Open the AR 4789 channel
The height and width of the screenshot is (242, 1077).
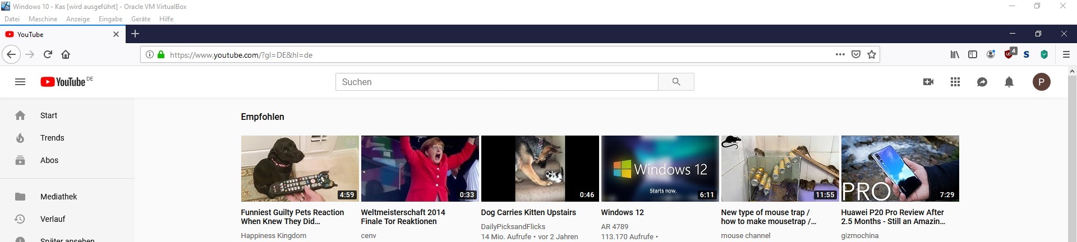(615, 227)
